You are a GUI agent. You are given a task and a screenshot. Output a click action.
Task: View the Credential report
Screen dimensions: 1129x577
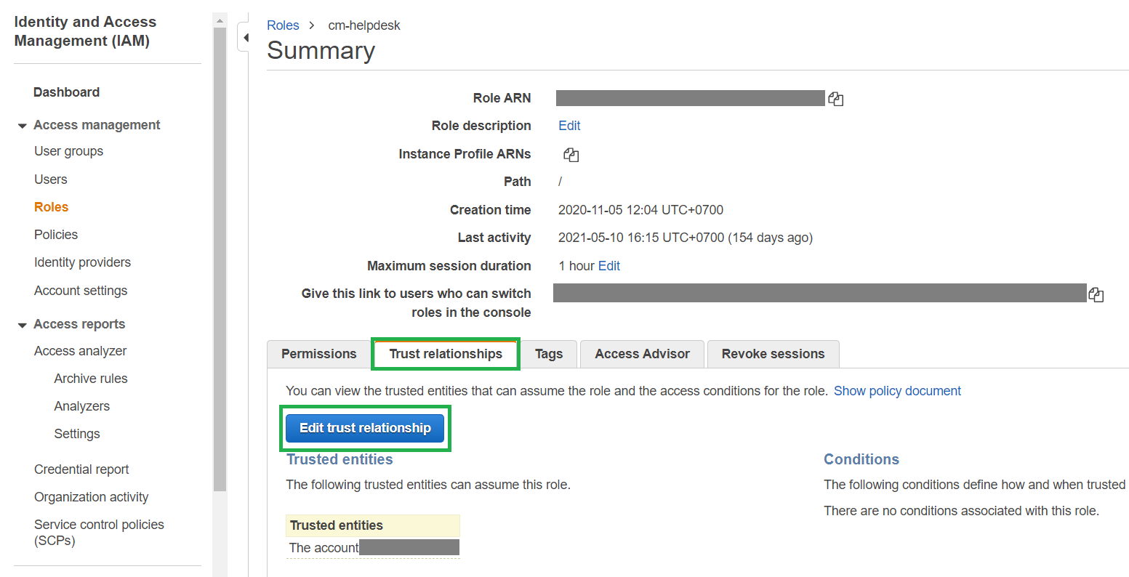81,469
